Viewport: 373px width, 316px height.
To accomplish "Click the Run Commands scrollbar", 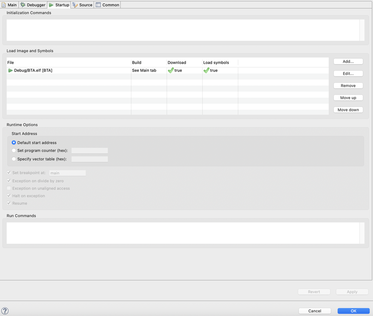I will tap(362, 233).
